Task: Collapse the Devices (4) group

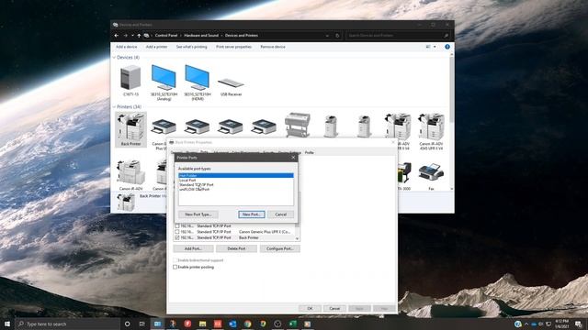Action: (114, 58)
